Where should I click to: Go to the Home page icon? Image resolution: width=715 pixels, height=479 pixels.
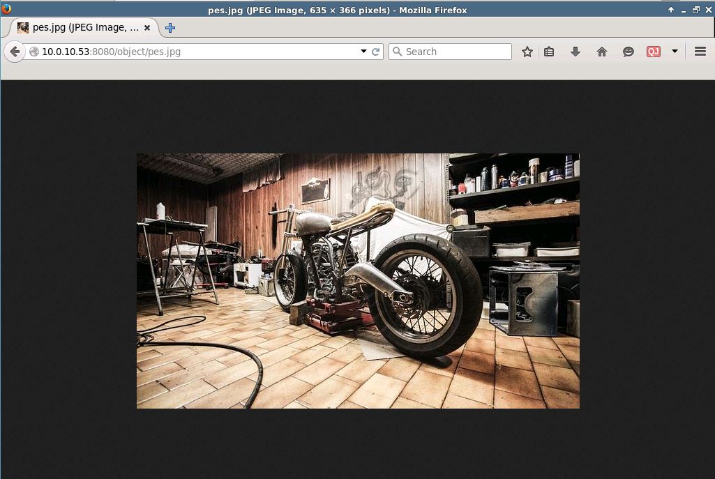click(x=602, y=52)
